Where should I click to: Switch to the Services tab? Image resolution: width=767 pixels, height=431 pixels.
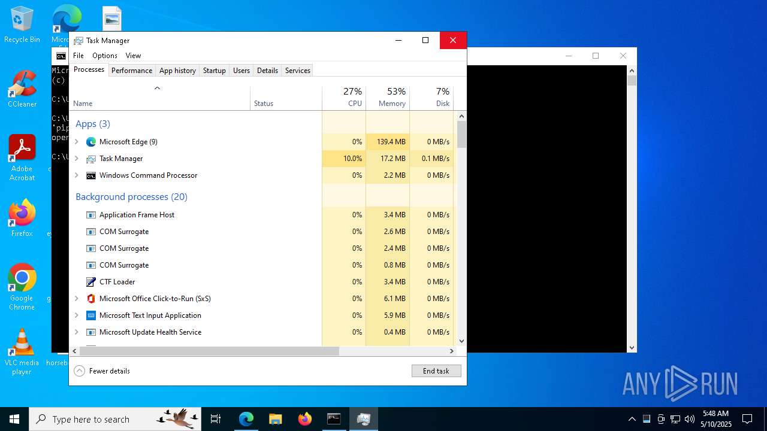click(298, 71)
